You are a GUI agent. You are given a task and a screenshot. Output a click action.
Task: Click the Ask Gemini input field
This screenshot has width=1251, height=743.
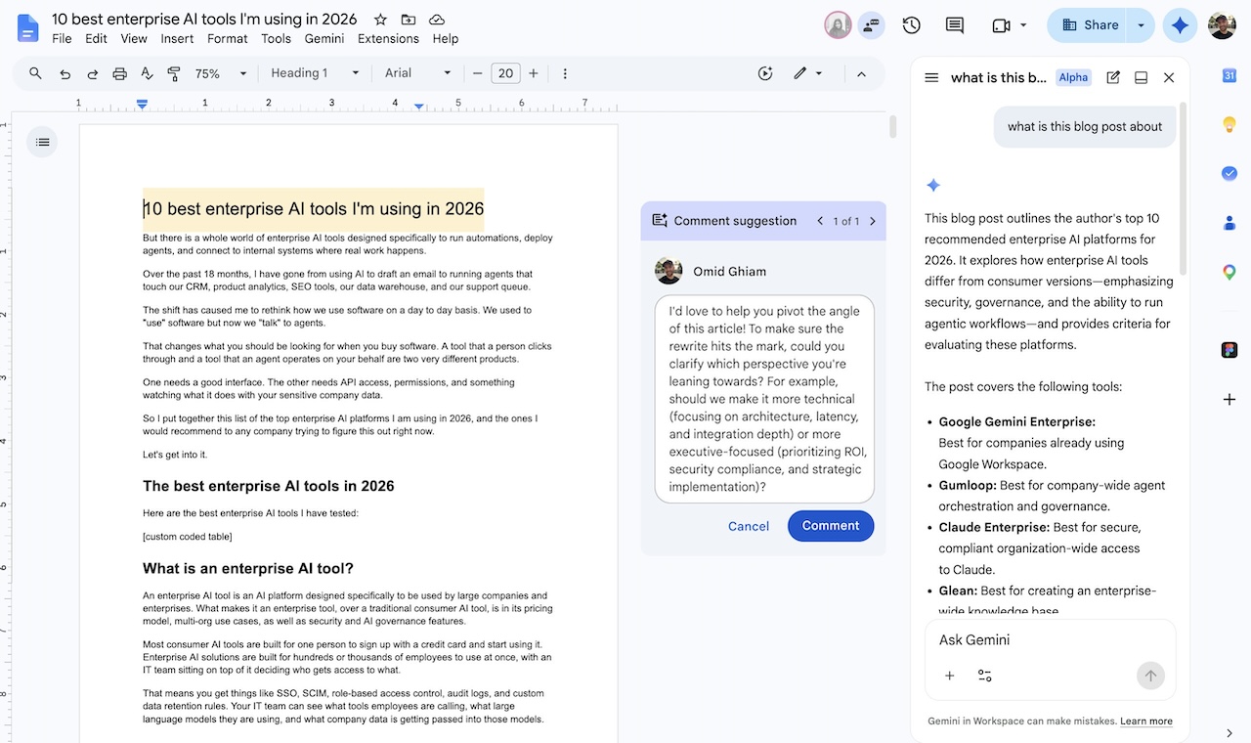point(1050,640)
